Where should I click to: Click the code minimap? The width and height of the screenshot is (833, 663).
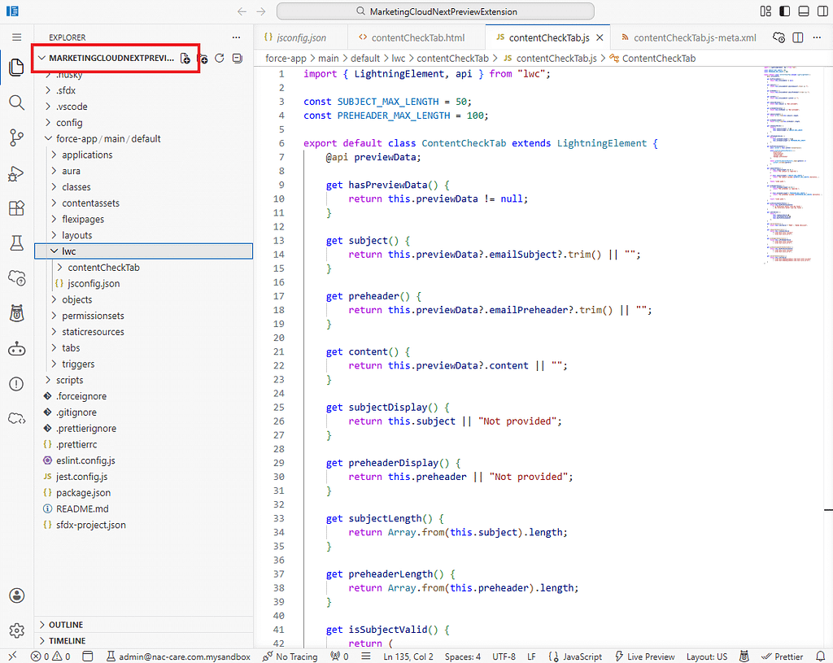(792, 165)
